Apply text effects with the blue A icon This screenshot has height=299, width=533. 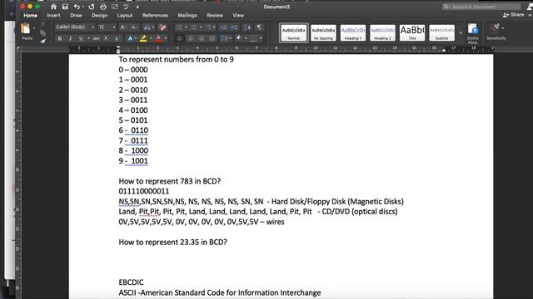[x=130, y=39]
